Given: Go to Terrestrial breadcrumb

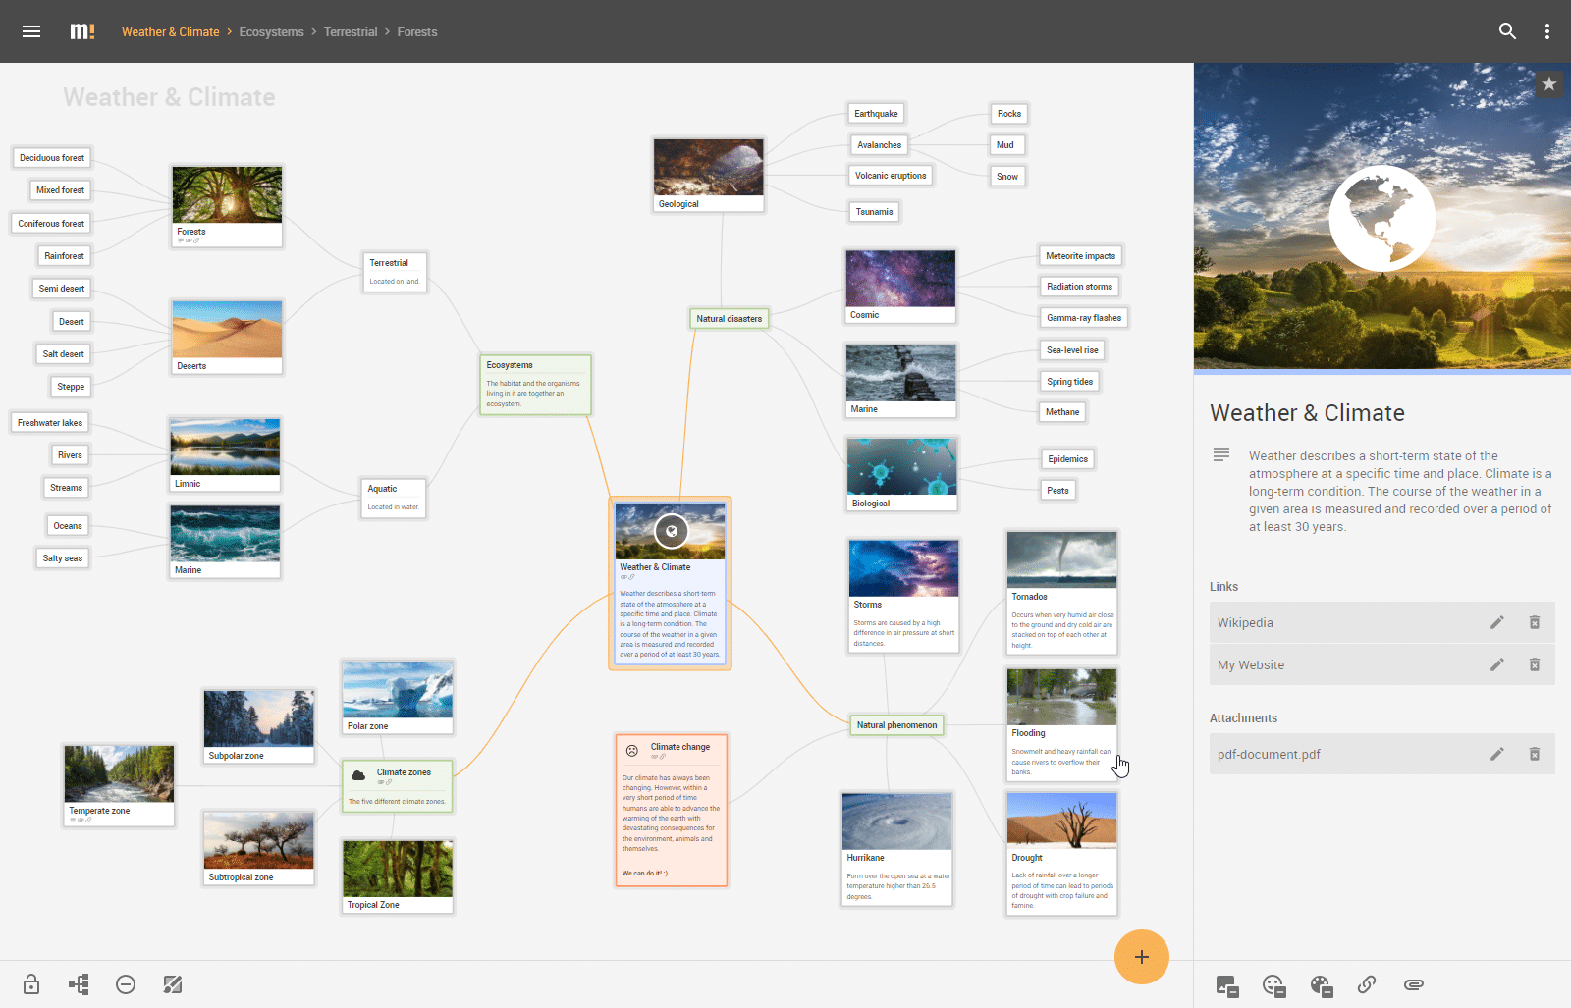Looking at the screenshot, I should [351, 31].
